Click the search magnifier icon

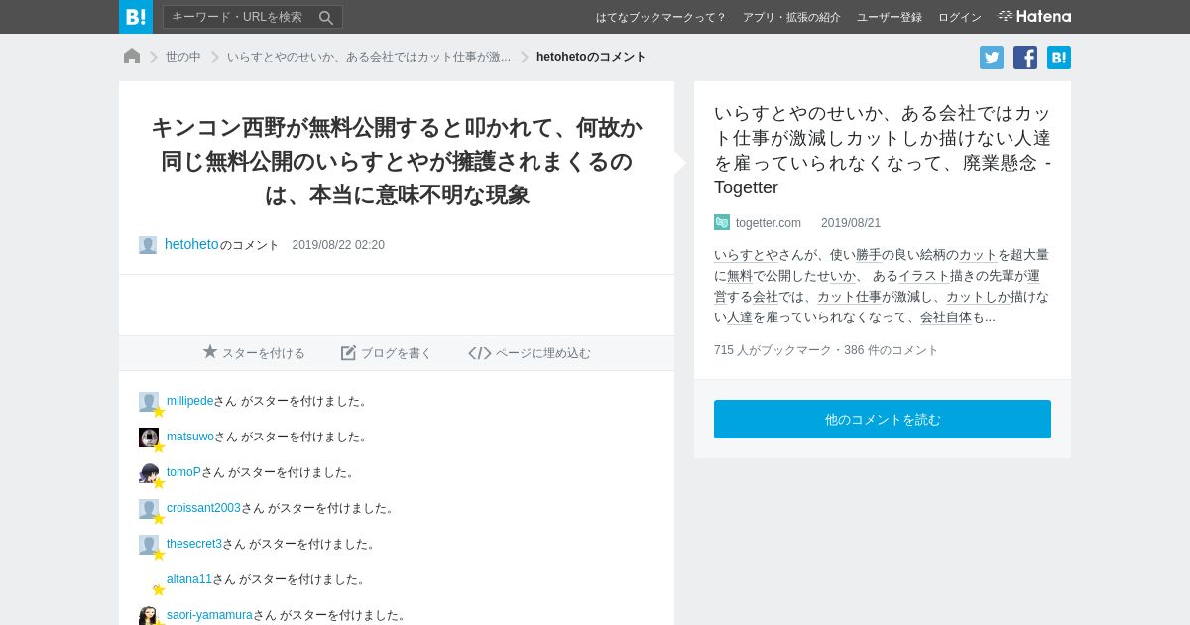326,17
